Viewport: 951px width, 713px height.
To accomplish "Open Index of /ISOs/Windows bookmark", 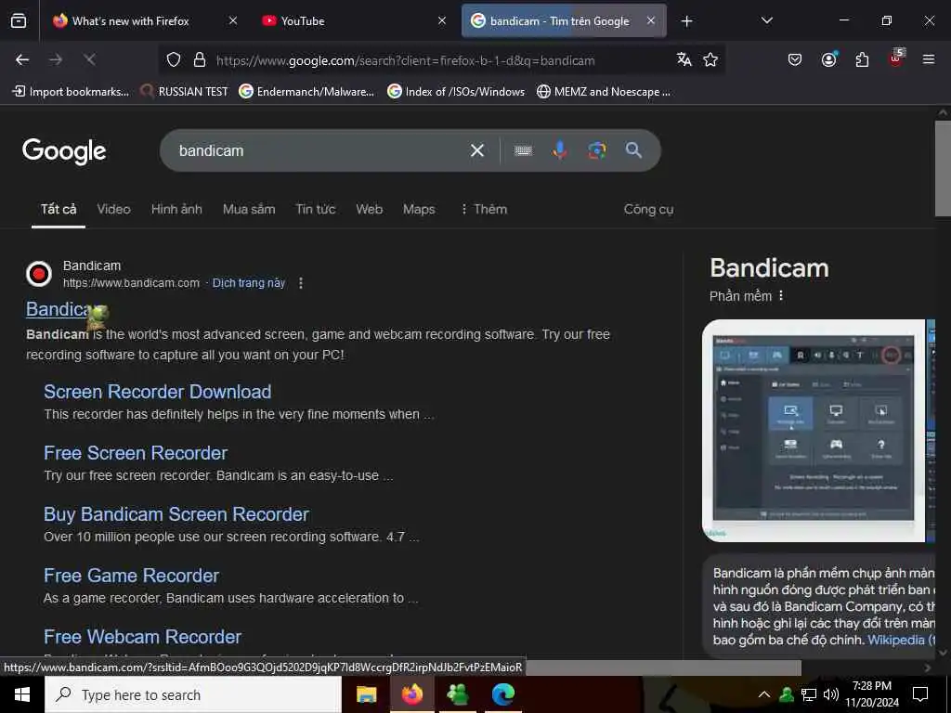I will [x=456, y=92].
